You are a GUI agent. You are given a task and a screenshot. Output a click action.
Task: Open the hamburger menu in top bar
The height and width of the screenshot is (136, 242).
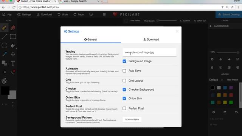coord(104,14)
